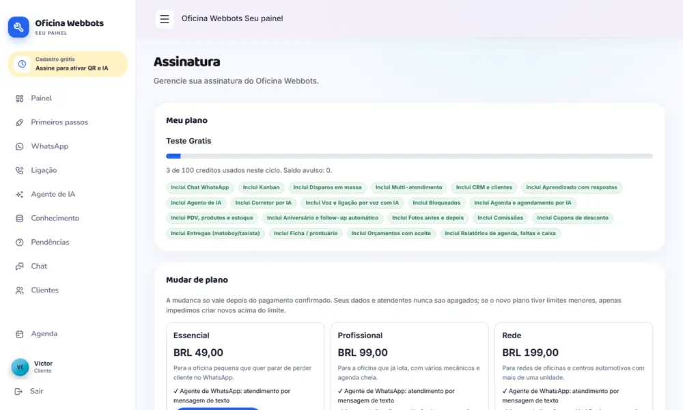
Task: Click 'Inclui Multi-atendimento' tag
Action: pos(408,187)
